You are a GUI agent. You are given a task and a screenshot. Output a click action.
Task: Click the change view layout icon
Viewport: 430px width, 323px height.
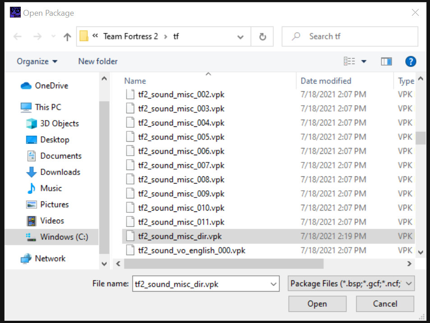[x=349, y=62]
